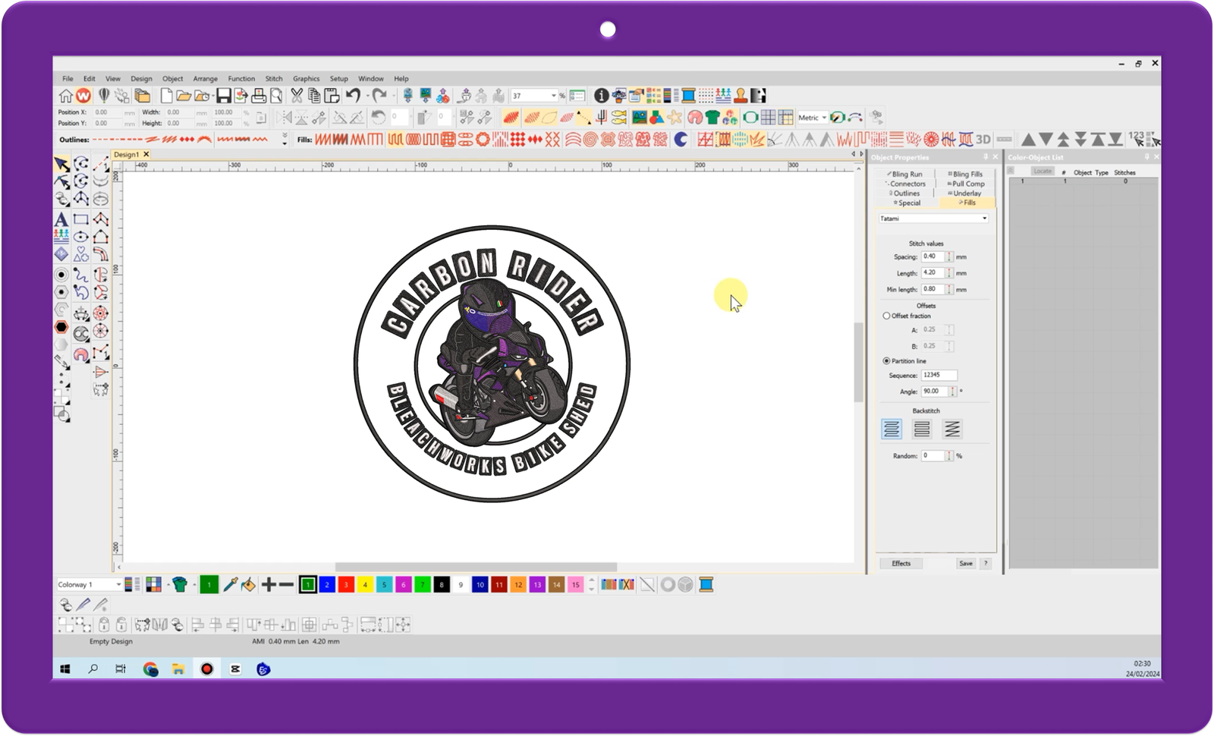Image resolution: width=1214 pixels, height=736 pixels.
Task: Close the Design1 document tab
Action: (146, 154)
